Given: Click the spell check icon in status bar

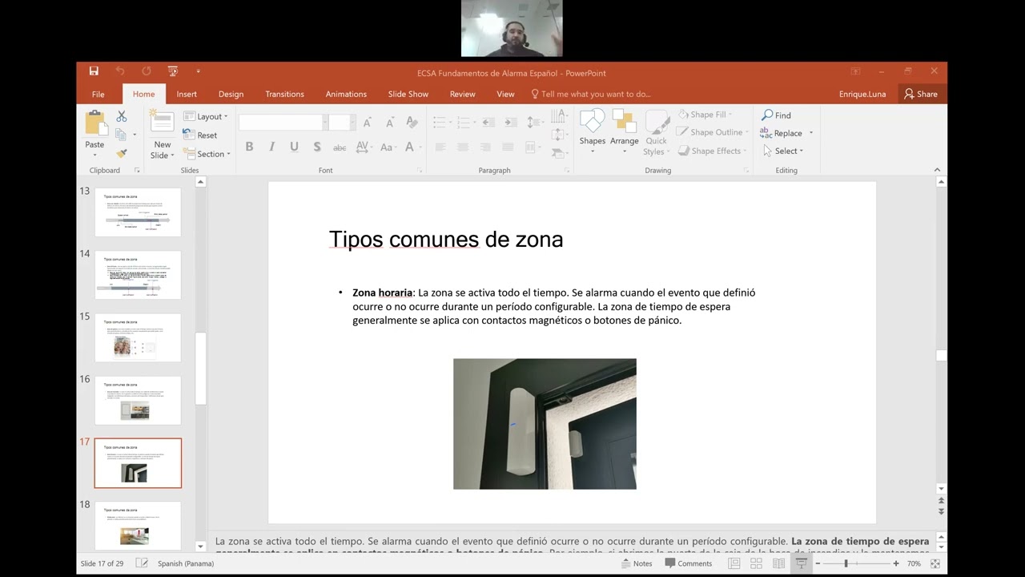Looking at the screenshot, I should [x=142, y=563].
